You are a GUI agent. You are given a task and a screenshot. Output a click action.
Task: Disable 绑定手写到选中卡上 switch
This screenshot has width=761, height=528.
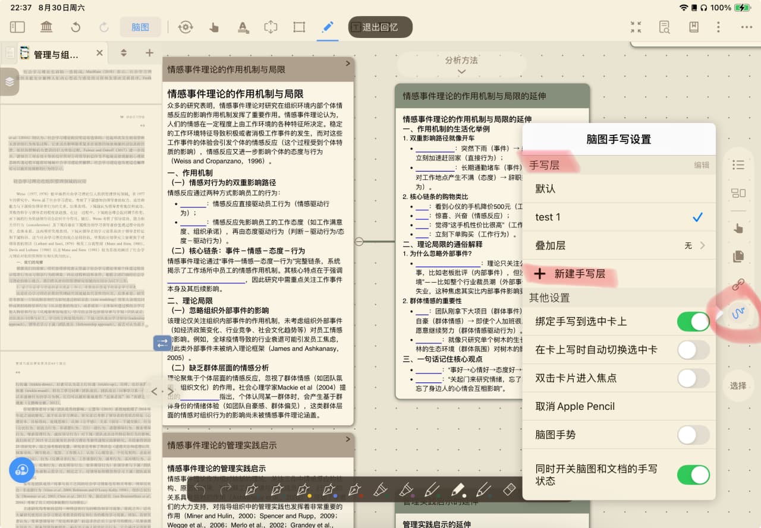coord(693,321)
